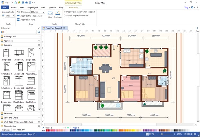
Task: Open the Page Layout ribbon tab
Action: pyautogui.click(x=33, y=7)
